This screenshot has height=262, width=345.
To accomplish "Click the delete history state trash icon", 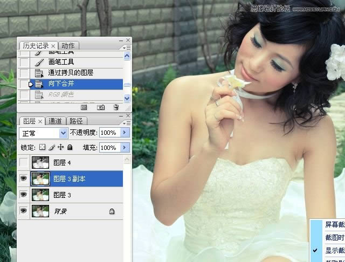I will [116, 107].
